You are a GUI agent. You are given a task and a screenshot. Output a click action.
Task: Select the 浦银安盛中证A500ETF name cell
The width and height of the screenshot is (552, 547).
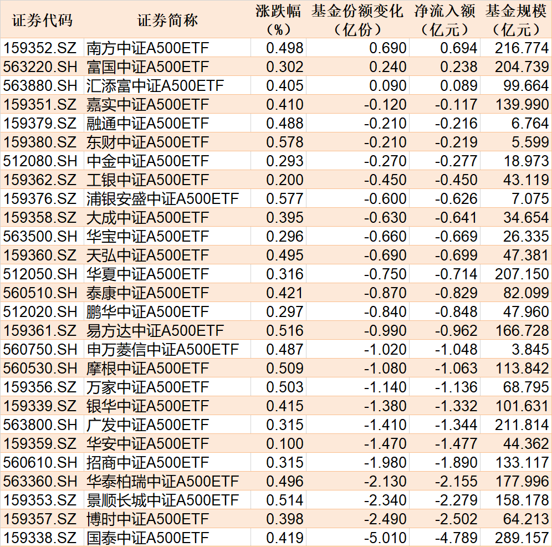click(x=167, y=198)
